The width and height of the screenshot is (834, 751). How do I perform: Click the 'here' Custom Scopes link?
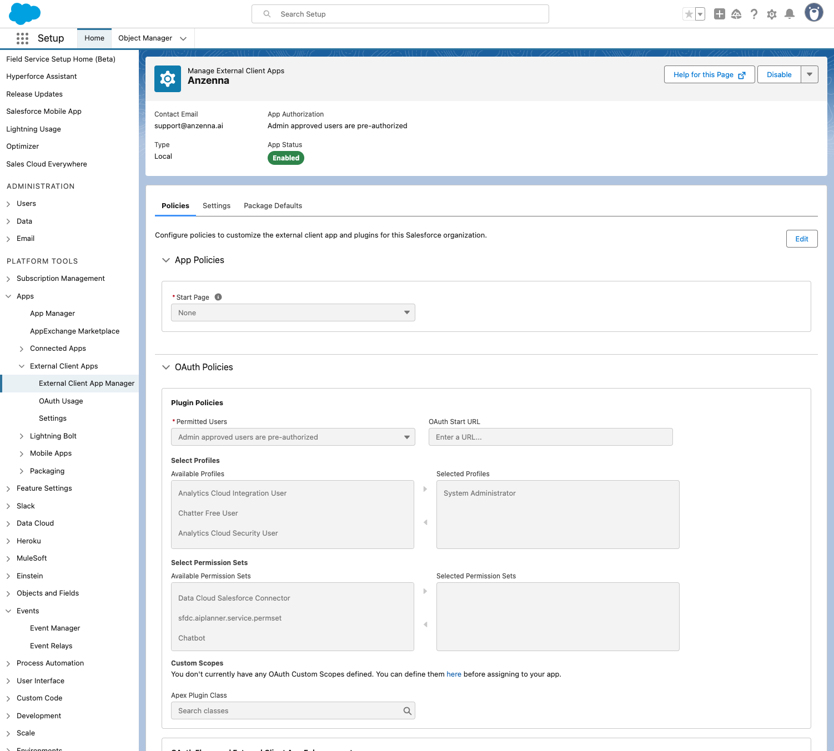(x=454, y=674)
